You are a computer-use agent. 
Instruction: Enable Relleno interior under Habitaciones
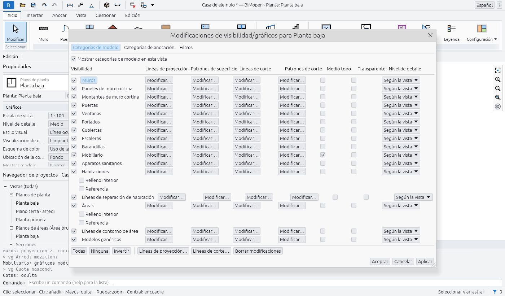(82, 180)
